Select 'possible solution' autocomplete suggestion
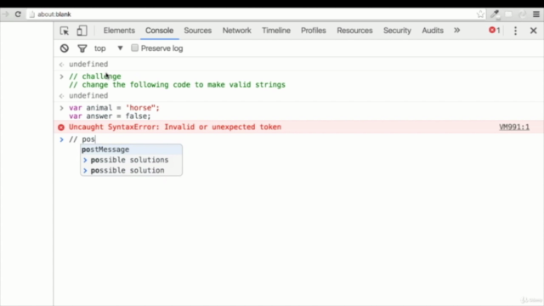This screenshot has height=306, width=544. click(x=131, y=170)
